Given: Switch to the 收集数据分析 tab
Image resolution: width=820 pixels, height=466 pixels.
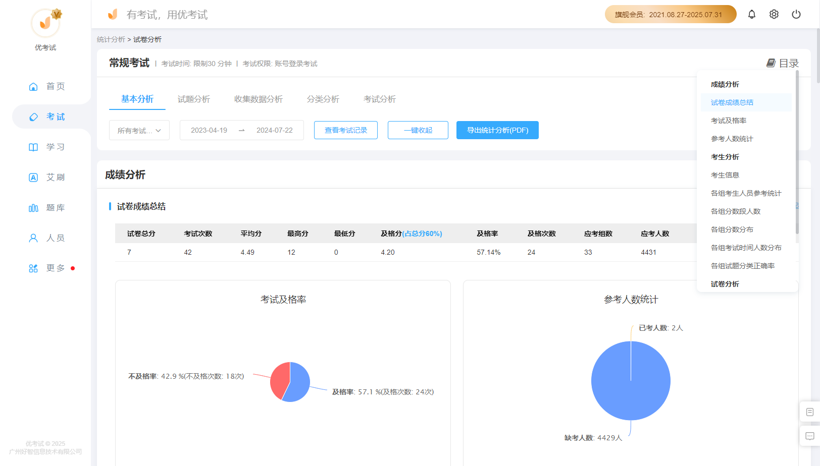Looking at the screenshot, I should click(x=259, y=99).
